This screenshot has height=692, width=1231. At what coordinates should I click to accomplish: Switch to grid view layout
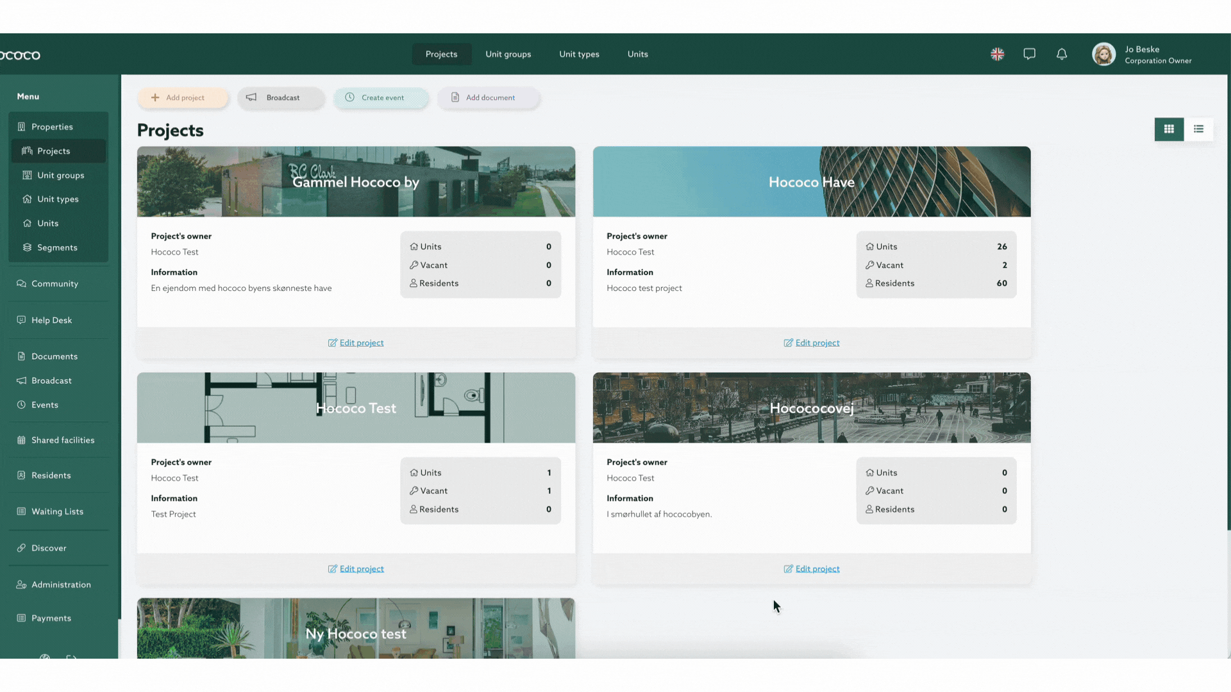pyautogui.click(x=1169, y=129)
